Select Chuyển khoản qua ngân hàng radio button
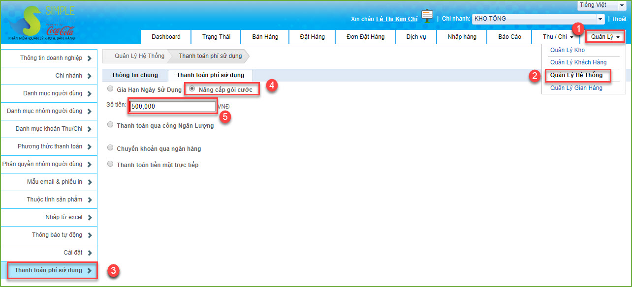The width and height of the screenshot is (632, 287). pos(110,148)
